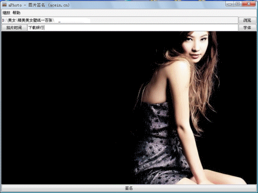Click the 签名 sign button
The width and height of the screenshot is (258, 193).
(x=129, y=188)
